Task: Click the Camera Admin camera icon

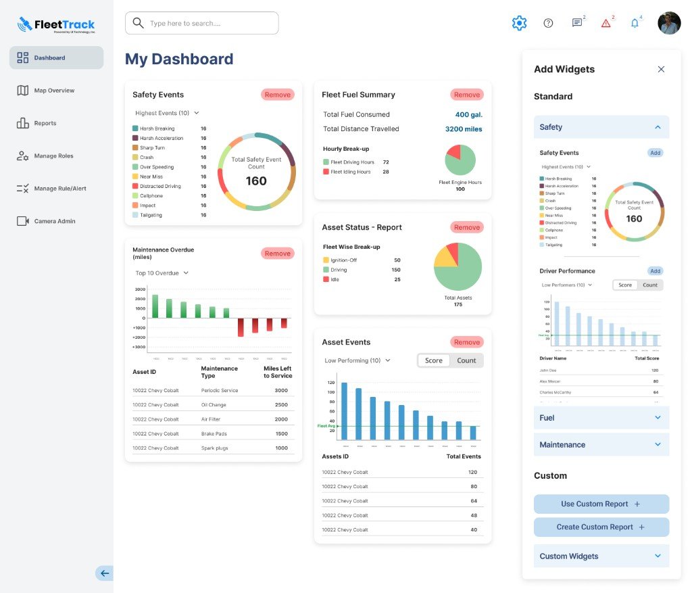Action: click(22, 221)
